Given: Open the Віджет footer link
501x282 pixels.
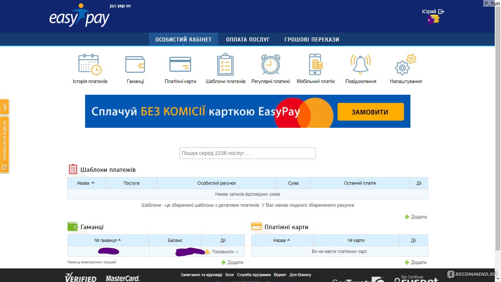Looking at the screenshot, I should [280, 275].
